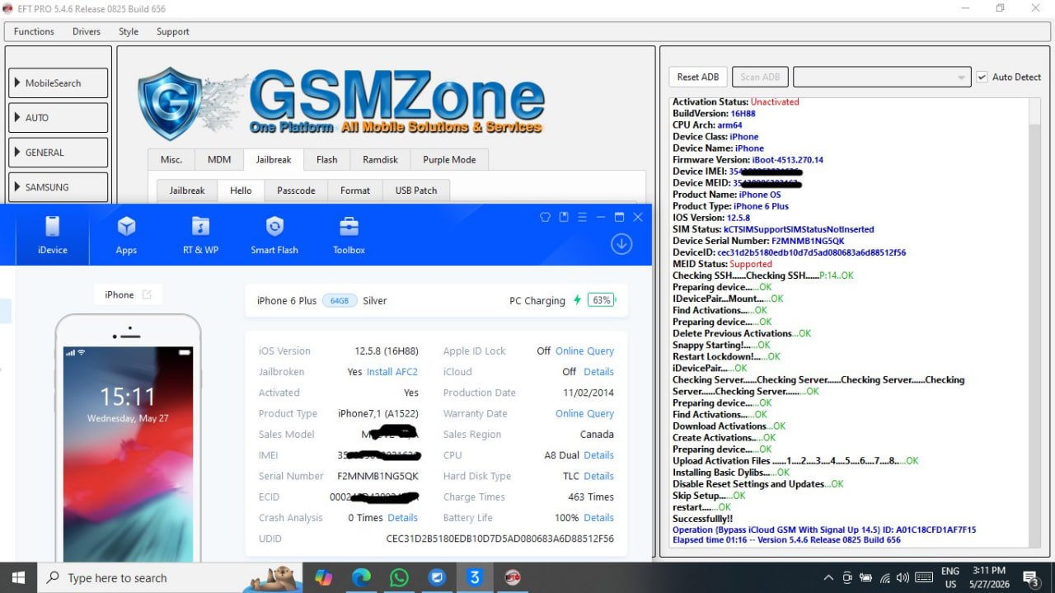Open the Apps section in 3uTools
This screenshot has height=593, width=1055.
tap(126, 235)
